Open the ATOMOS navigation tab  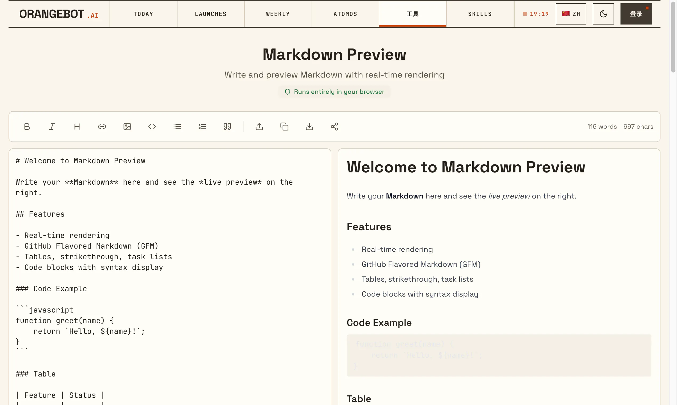tap(345, 14)
